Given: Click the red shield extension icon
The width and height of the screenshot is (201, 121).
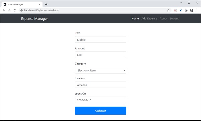Looking at the screenshot, I should coord(175,10).
